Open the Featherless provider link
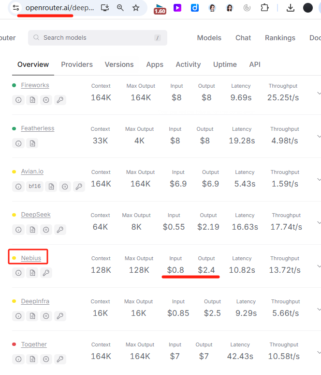The height and width of the screenshot is (375, 321). [x=38, y=128]
